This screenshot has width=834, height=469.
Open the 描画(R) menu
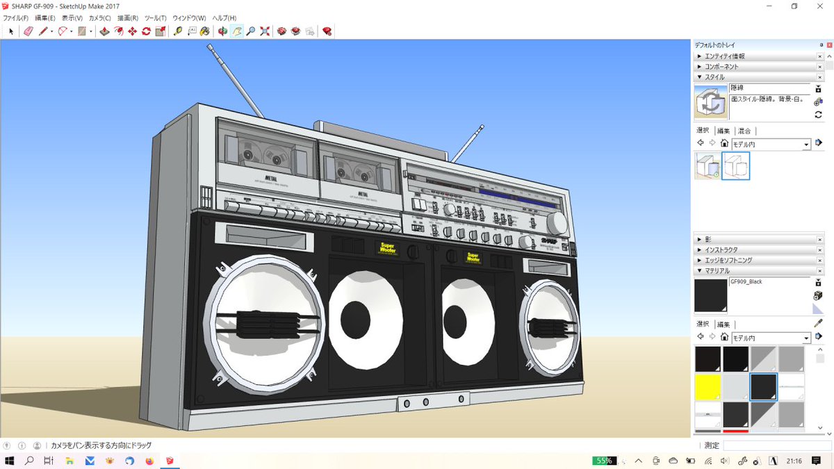pos(128,17)
